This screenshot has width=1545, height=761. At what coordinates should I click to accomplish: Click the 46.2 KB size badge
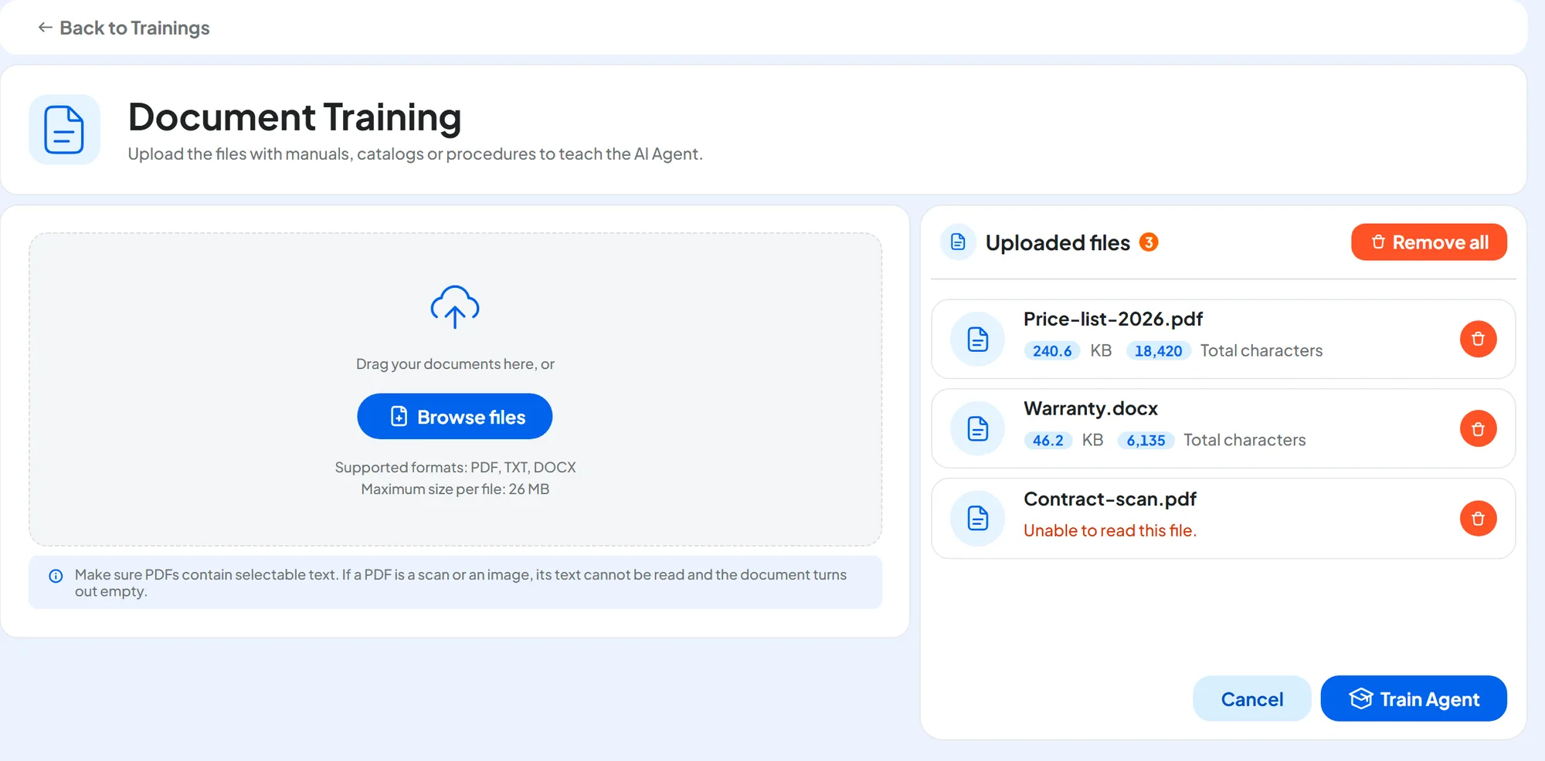[x=1048, y=440]
